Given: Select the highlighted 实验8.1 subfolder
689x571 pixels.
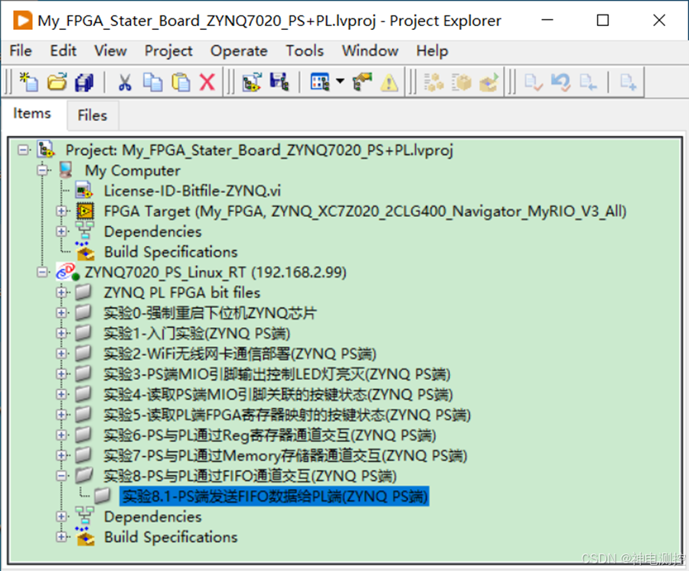Looking at the screenshot, I should pyautogui.click(x=274, y=496).
